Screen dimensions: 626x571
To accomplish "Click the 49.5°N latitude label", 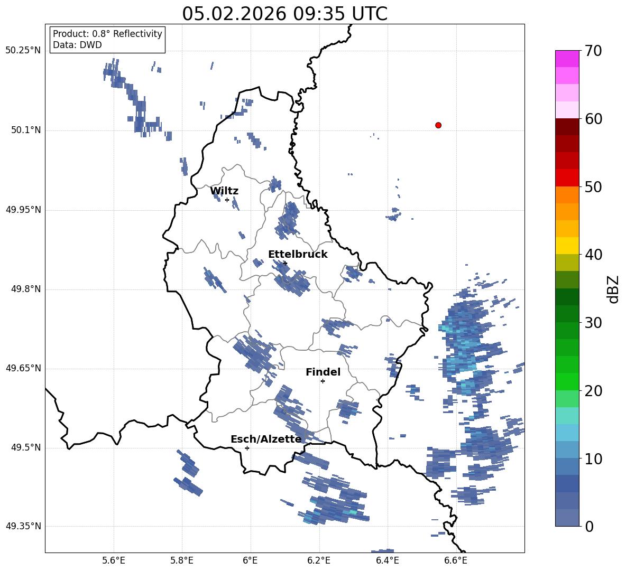I will pos(26,447).
